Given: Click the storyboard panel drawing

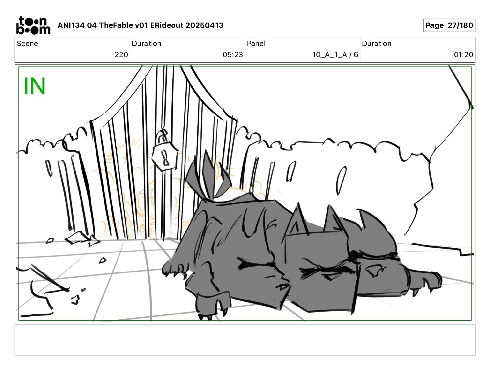Looking at the screenshot, I should tap(245, 194).
